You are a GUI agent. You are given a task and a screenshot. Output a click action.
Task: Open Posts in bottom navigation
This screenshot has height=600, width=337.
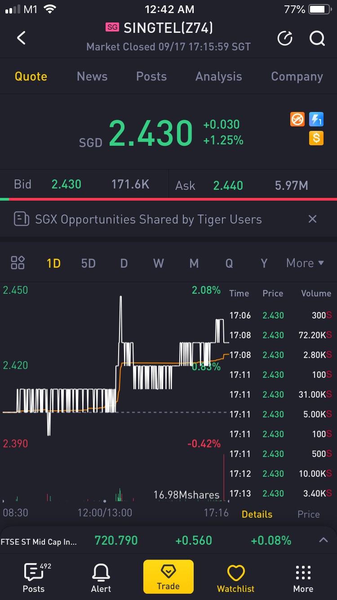[34, 578]
